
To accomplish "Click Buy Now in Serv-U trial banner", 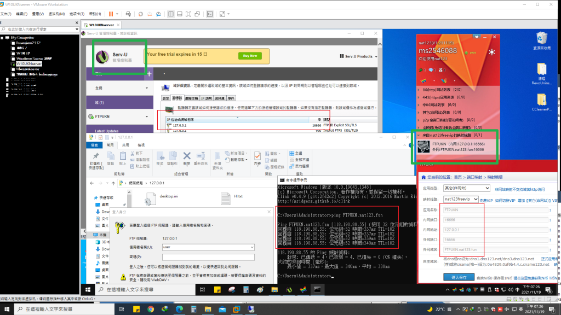I will click(250, 56).
